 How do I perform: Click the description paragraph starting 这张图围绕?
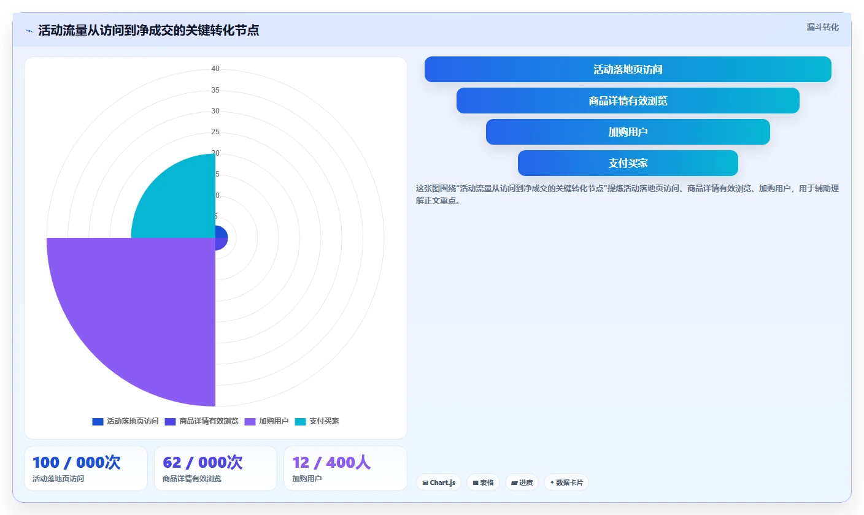[627, 194]
